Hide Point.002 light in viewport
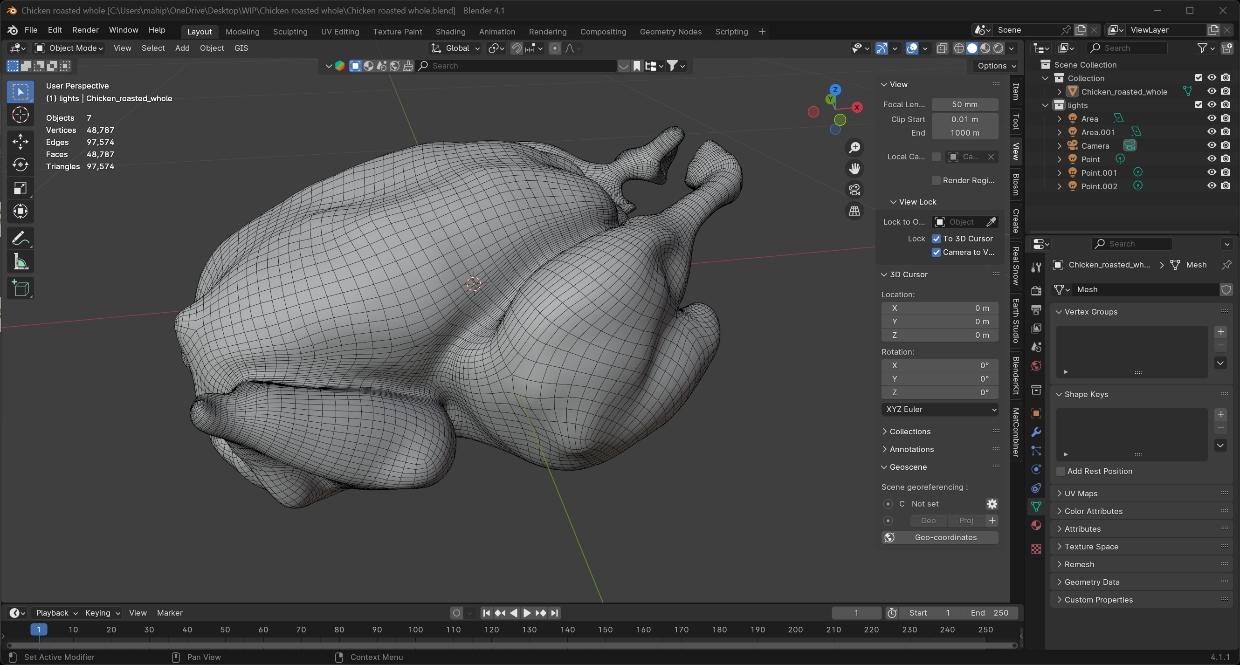Viewport: 1240px width, 665px height. coord(1212,186)
